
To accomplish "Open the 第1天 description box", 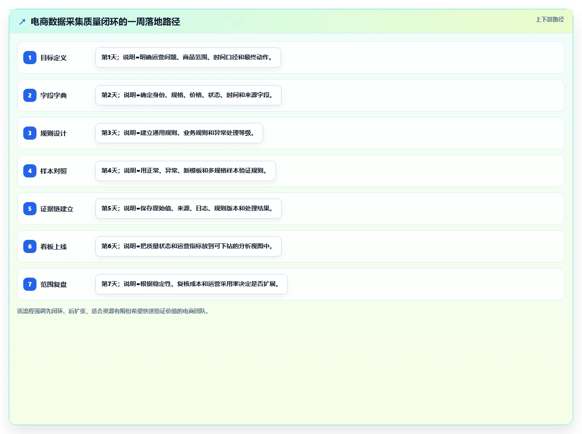I will (188, 58).
